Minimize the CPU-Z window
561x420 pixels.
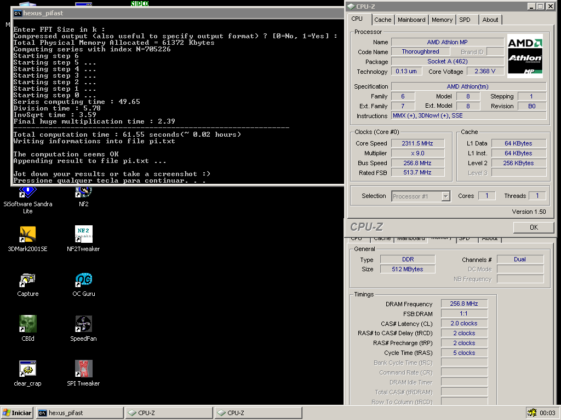pos(531,7)
